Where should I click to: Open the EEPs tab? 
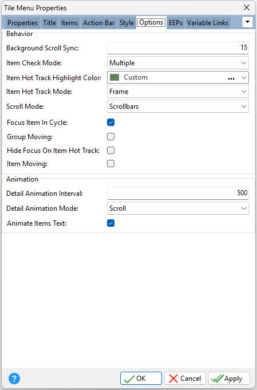[176, 23]
